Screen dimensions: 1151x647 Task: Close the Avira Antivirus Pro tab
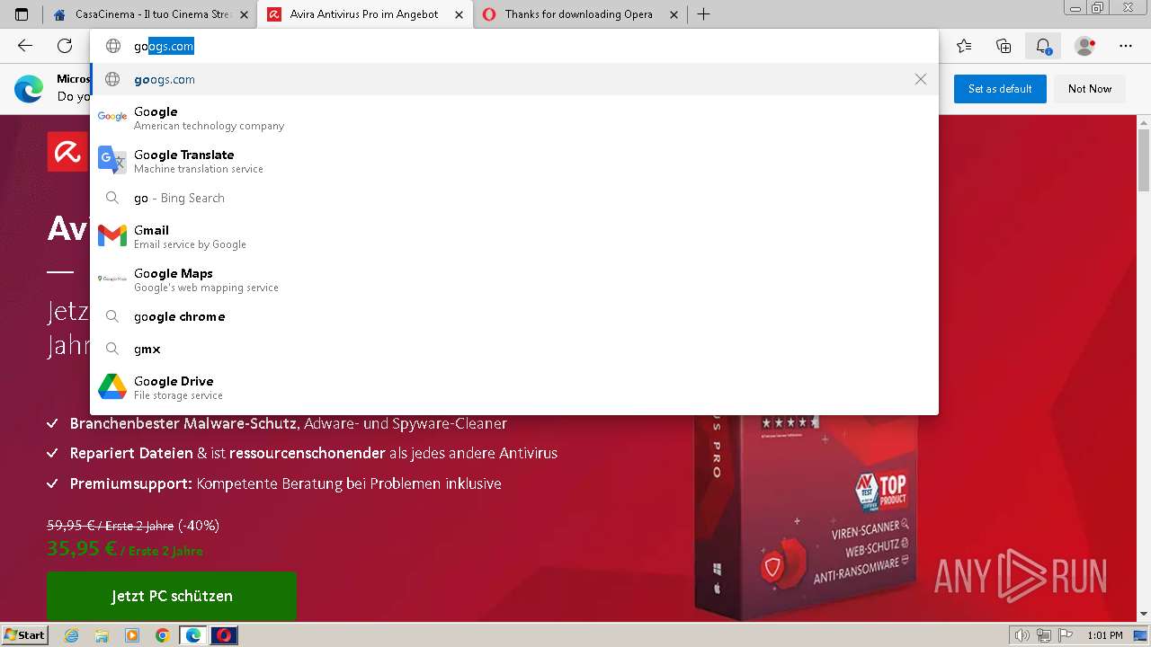tap(460, 14)
